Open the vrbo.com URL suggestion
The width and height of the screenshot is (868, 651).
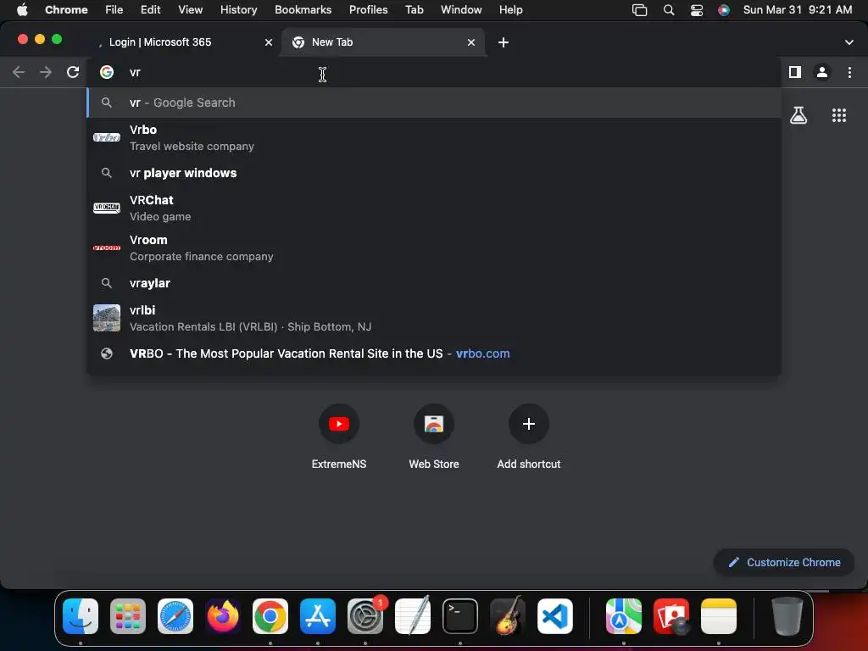434,353
